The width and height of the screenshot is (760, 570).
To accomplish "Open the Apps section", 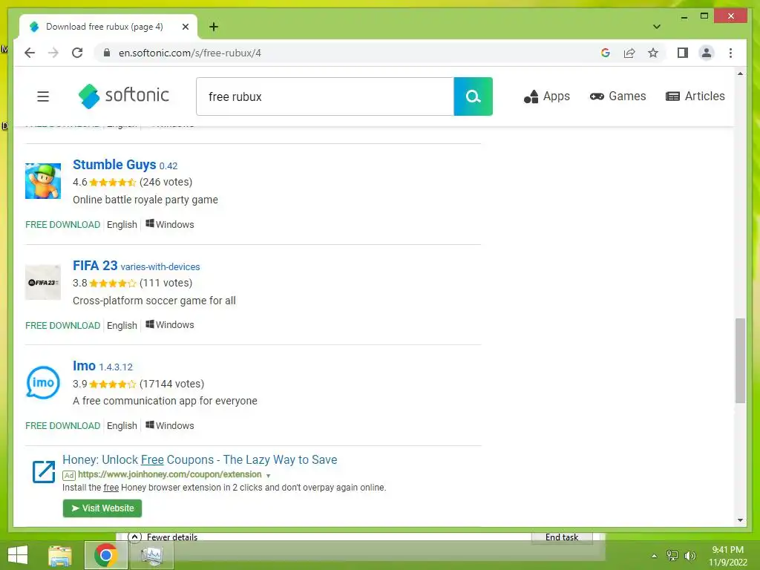I will click(547, 96).
